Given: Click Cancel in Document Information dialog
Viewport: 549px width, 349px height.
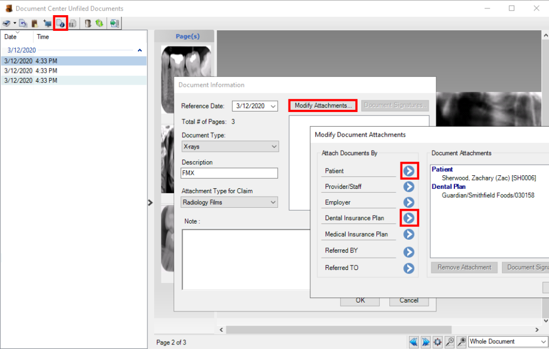Looking at the screenshot, I should (x=409, y=301).
